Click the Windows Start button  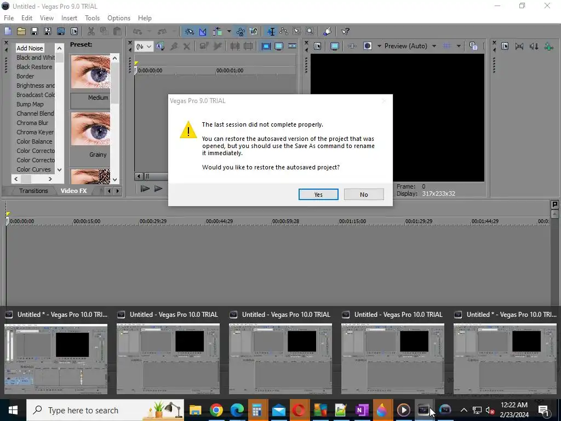13,410
